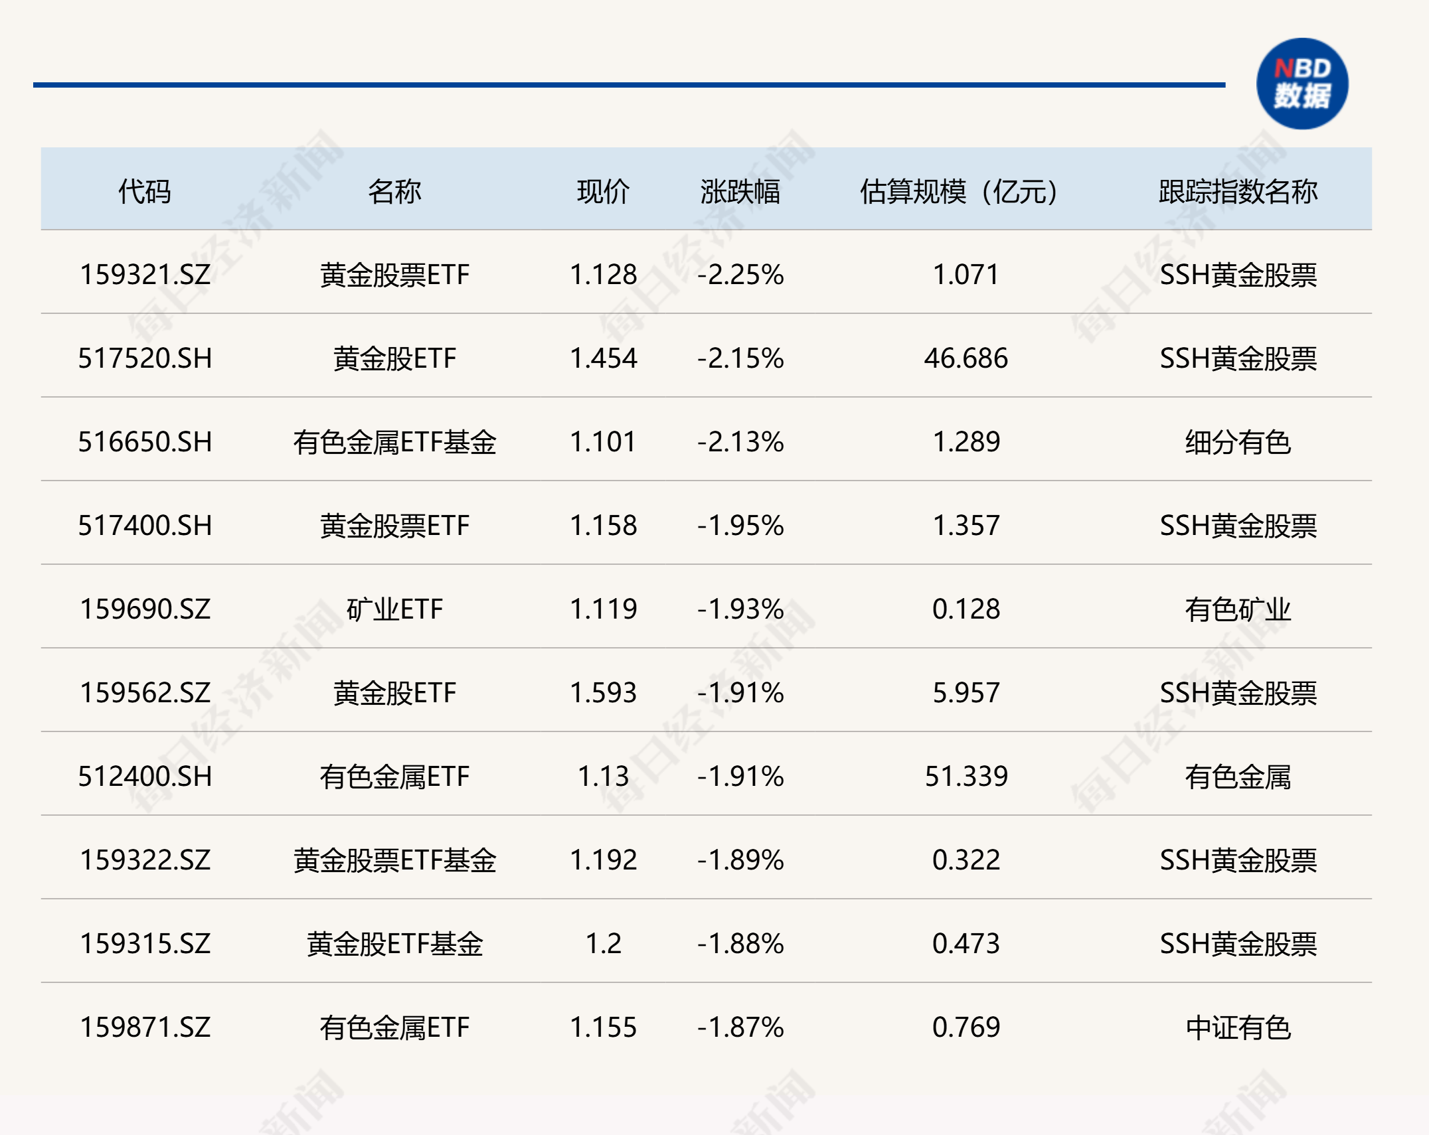Click price 1.593
The image size is (1429, 1135).
point(603,693)
